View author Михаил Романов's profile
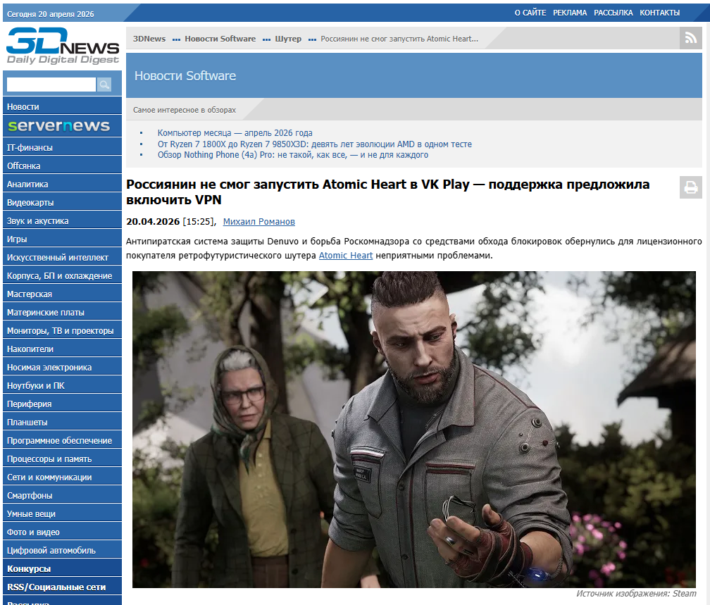Viewport: 710px width, 605px height. click(x=258, y=221)
